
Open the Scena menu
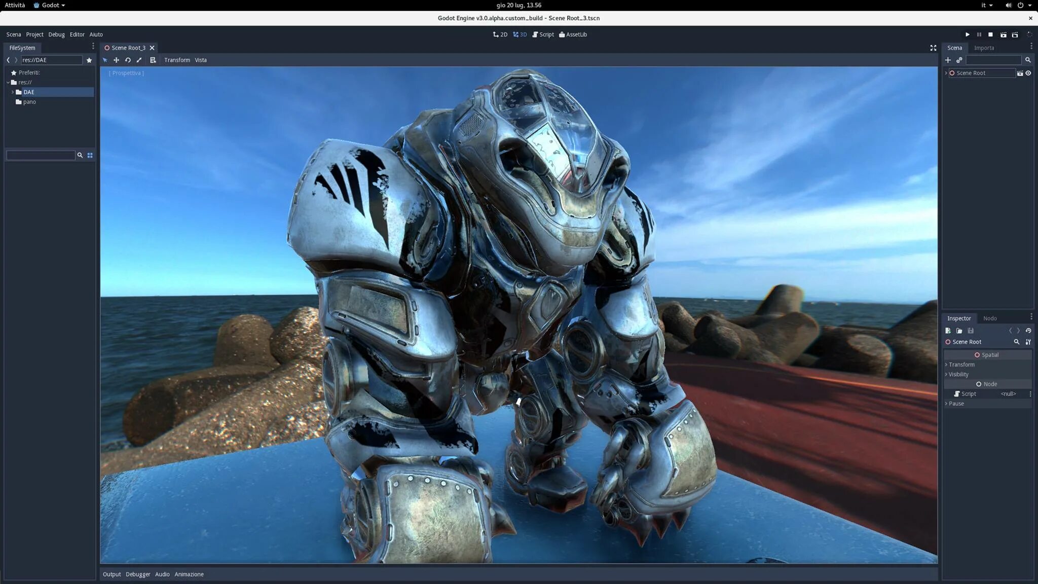(x=14, y=34)
